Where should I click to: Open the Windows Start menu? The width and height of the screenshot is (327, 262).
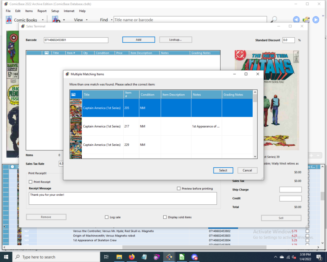[6, 257]
